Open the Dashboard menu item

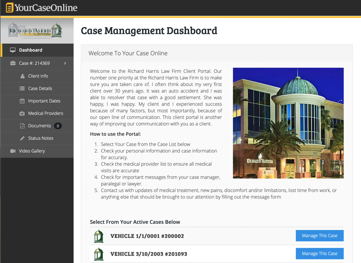(x=37, y=50)
